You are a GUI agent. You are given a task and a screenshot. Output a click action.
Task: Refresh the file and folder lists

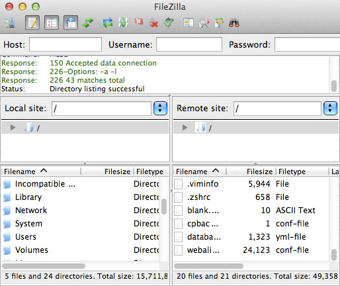click(108, 23)
